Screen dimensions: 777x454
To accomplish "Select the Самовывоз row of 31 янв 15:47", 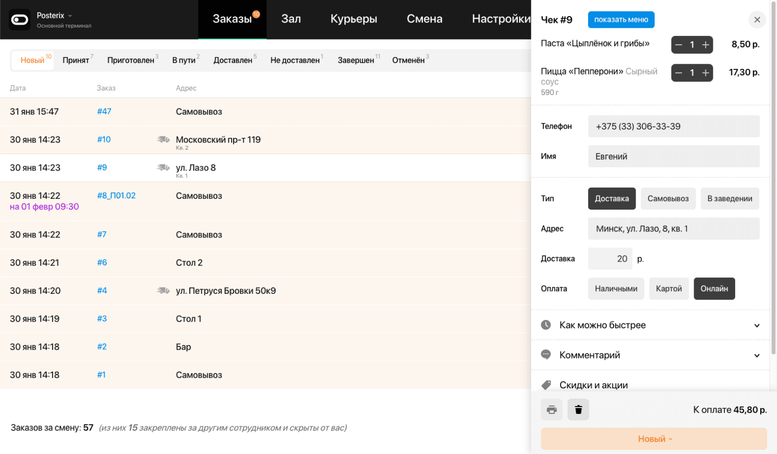I will click(x=265, y=111).
